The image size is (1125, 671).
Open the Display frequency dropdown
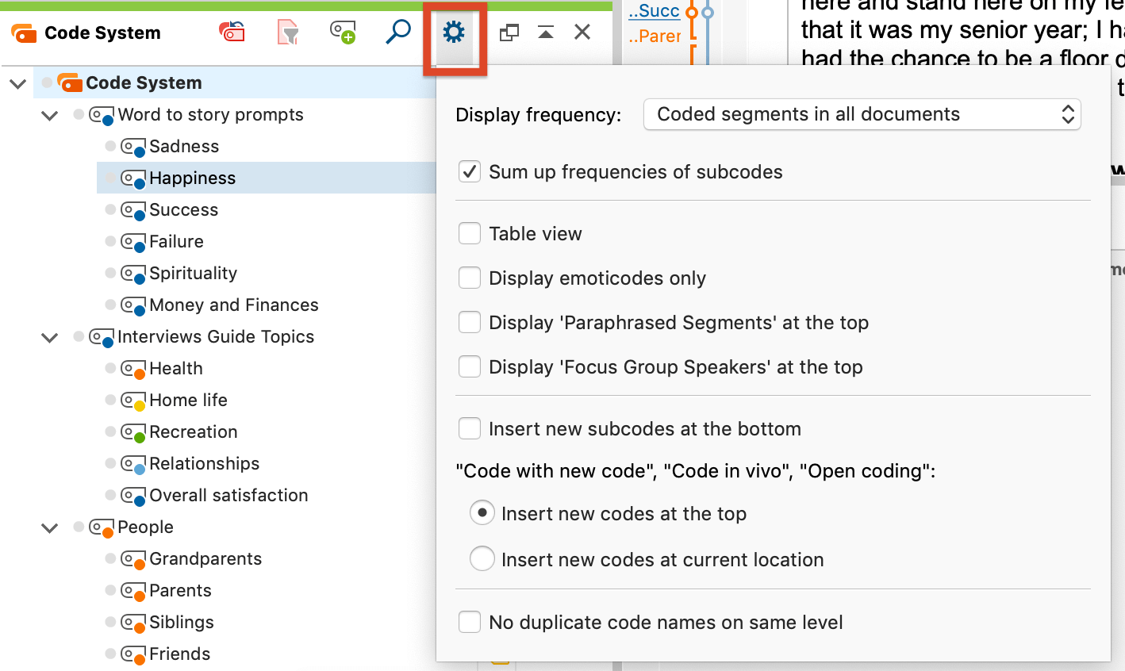point(862,115)
